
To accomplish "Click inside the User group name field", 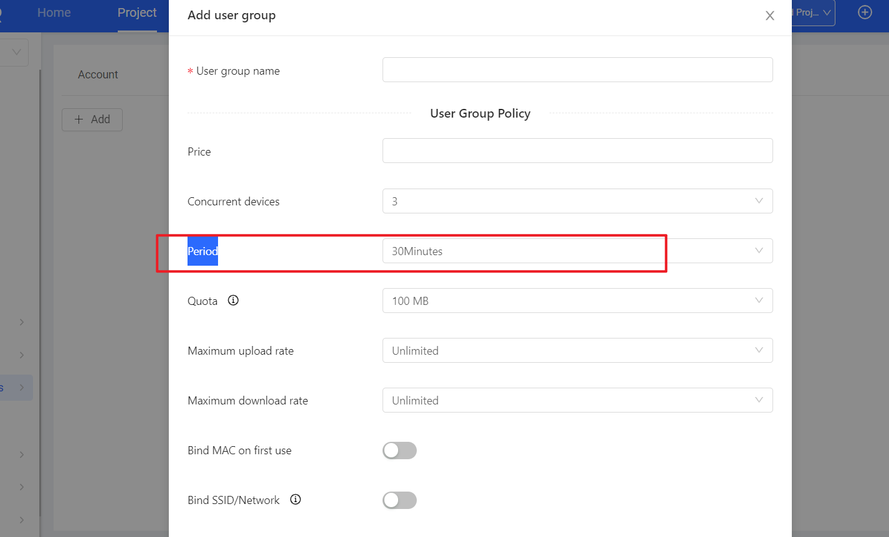I will pos(577,70).
